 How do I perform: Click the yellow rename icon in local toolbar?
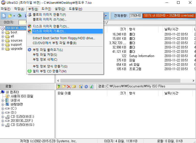pos(74,86)
